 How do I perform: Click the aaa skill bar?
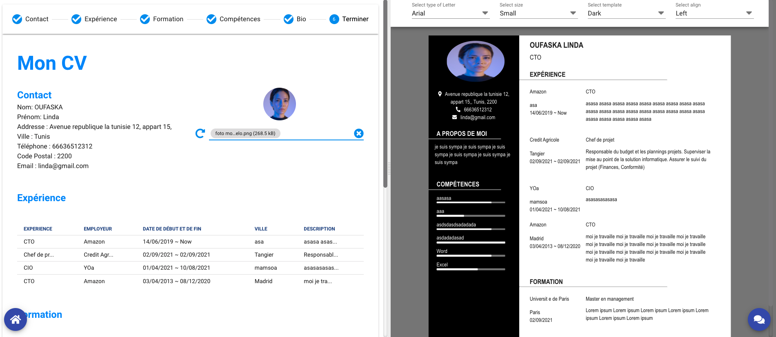(471, 215)
